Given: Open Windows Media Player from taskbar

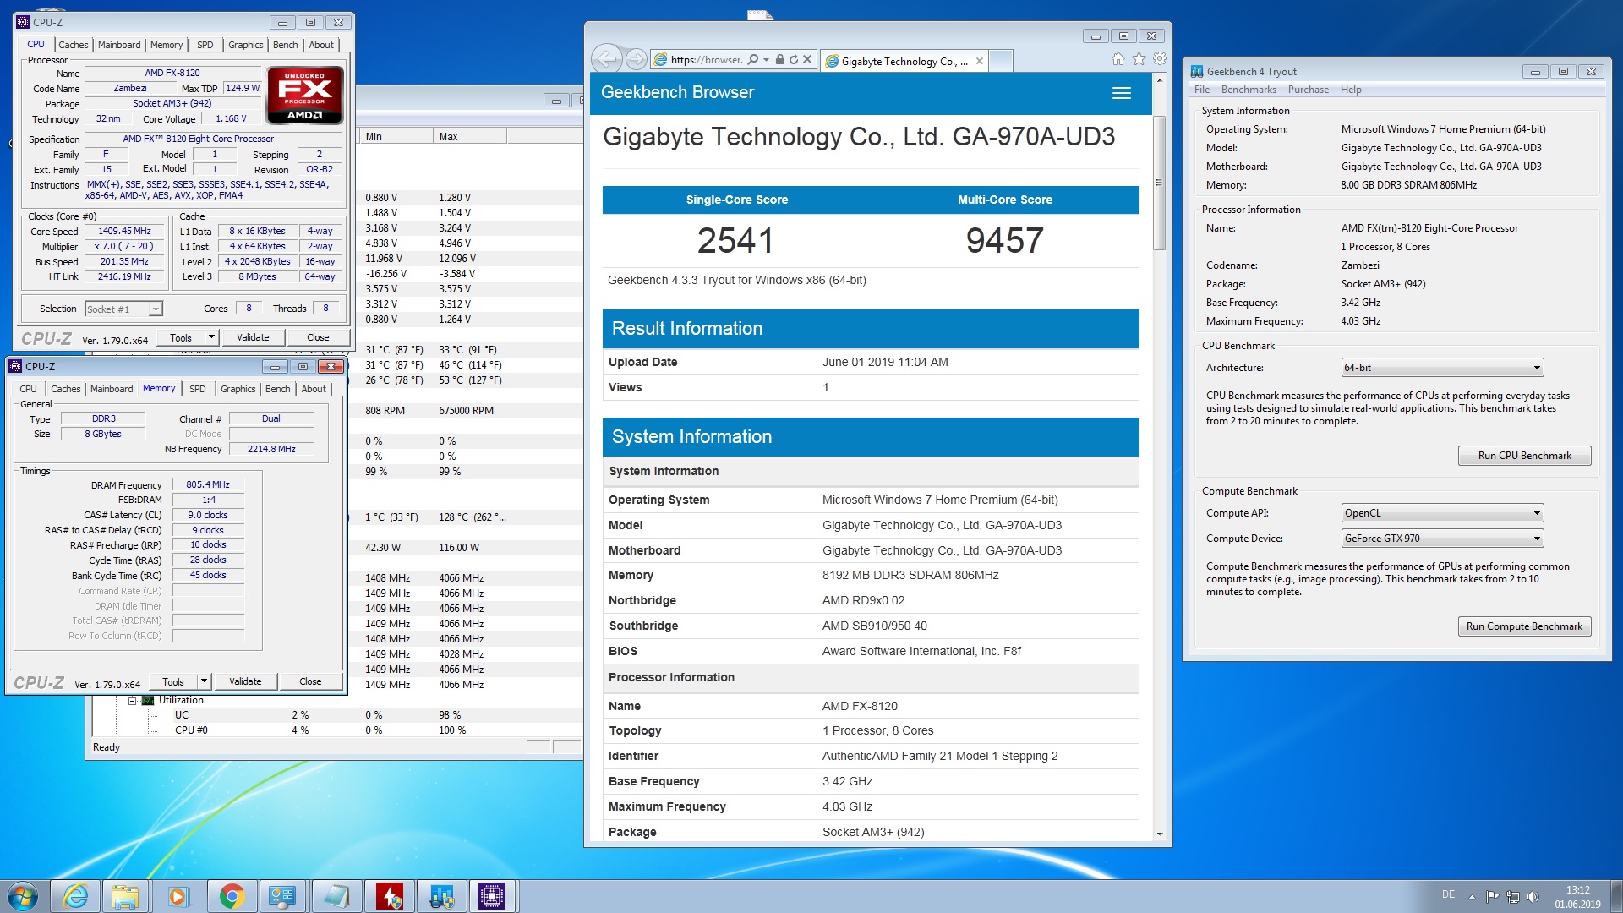Looking at the screenshot, I should (x=178, y=896).
